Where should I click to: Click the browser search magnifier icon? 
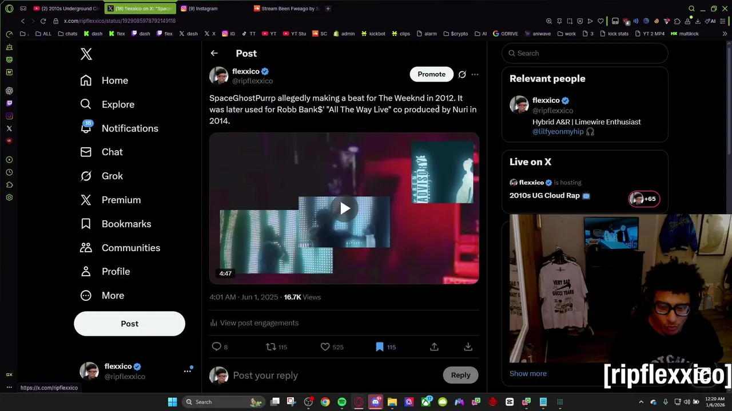click(691, 9)
